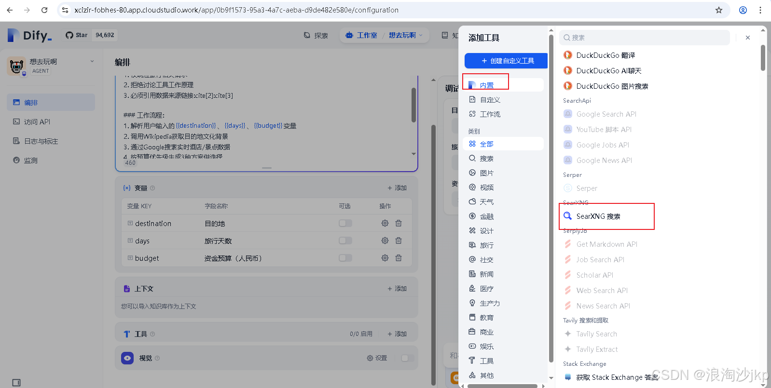Filter tools by 视频 category
This screenshot has width=771, height=388.
(x=503, y=187)
